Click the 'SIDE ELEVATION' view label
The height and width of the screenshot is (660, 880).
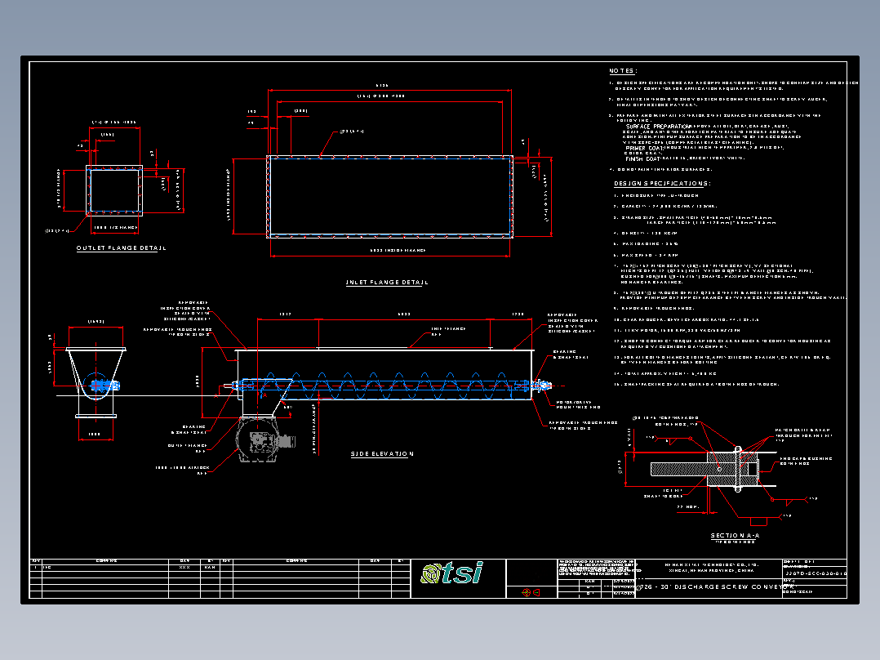click(x=382, y=454)
